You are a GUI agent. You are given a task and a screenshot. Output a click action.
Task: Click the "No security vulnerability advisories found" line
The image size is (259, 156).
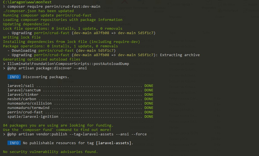pyautogui.click(x=50, y=152)
